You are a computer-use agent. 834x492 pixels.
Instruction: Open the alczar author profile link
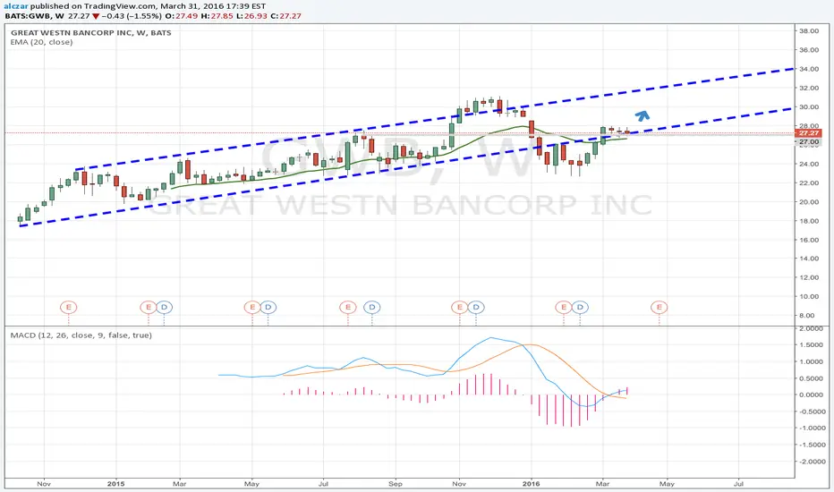point(16,6)
